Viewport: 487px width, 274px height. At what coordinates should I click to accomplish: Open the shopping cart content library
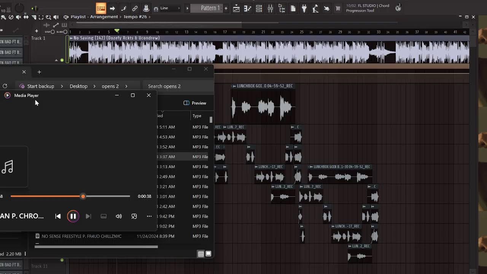[338, 8]
